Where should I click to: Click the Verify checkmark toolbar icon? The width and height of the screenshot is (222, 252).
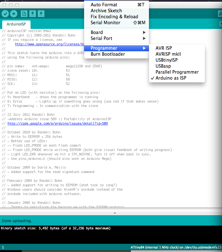[5, 14]
